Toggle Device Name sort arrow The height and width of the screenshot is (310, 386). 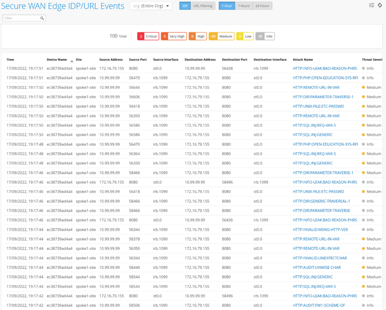[72, 61]
